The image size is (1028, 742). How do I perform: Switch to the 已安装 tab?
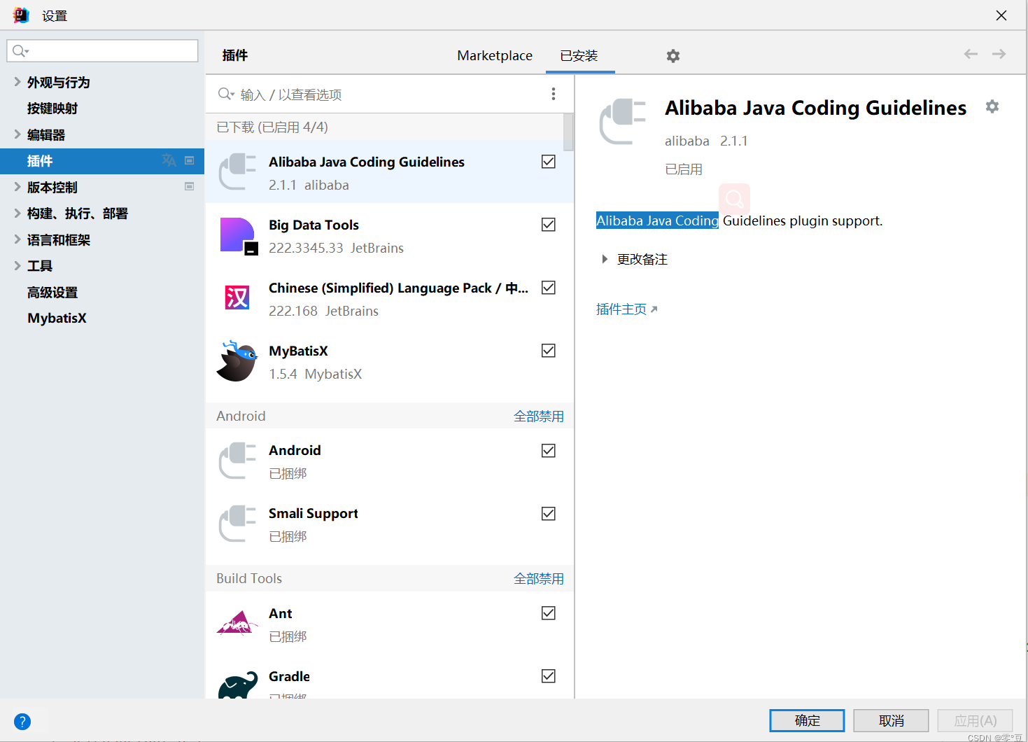click(579, 55)
